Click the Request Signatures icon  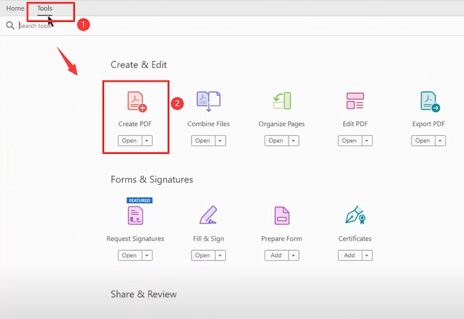[135, 216]
